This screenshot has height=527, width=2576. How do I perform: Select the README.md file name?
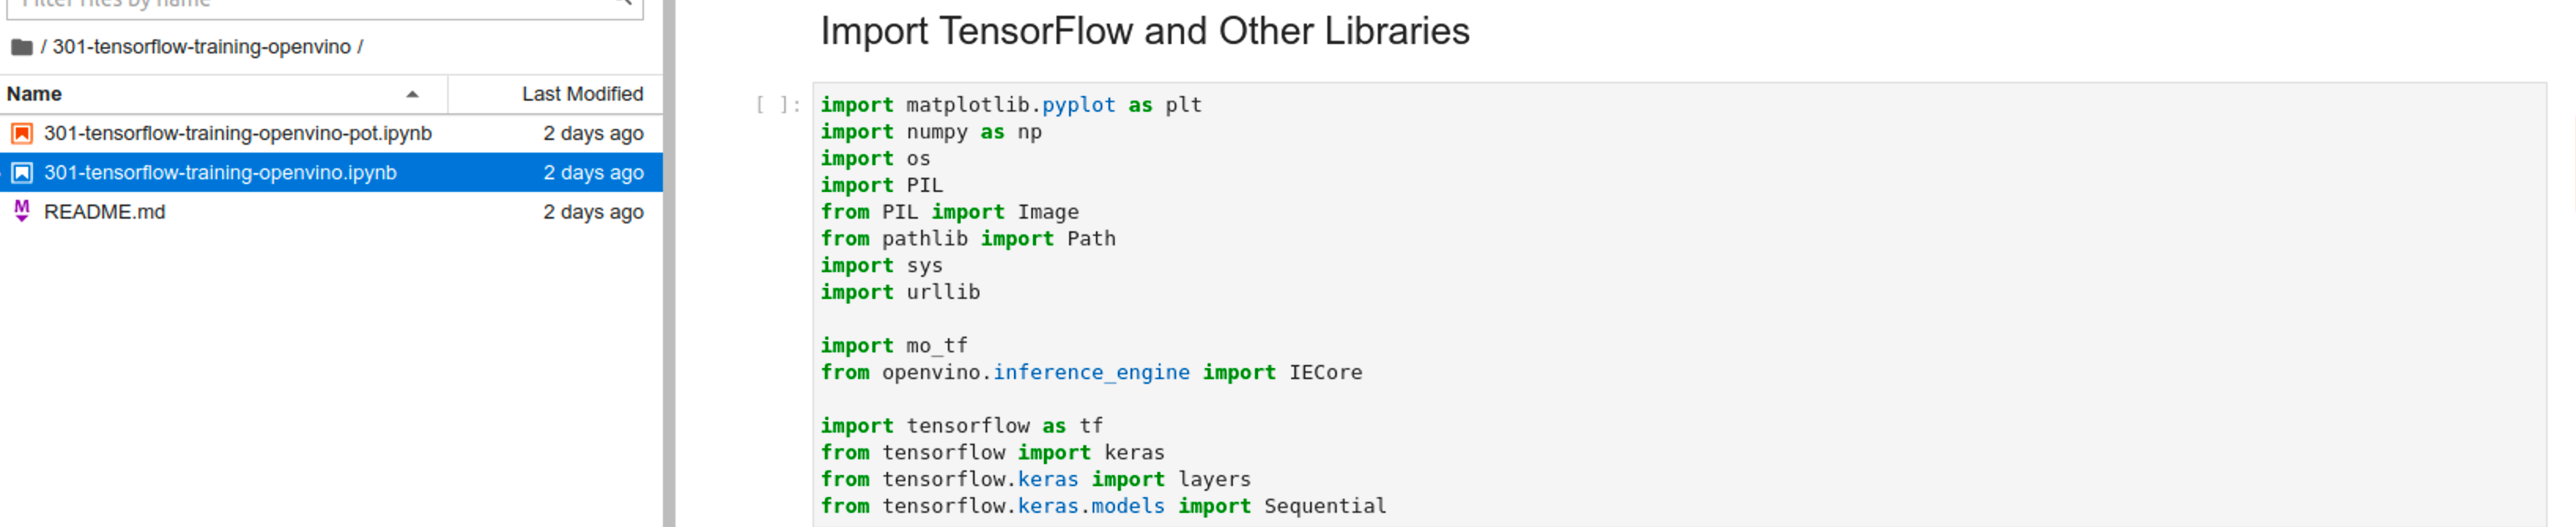coord(105,212)
